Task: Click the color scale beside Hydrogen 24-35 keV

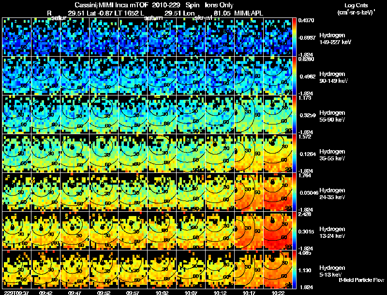Action: 294,192
